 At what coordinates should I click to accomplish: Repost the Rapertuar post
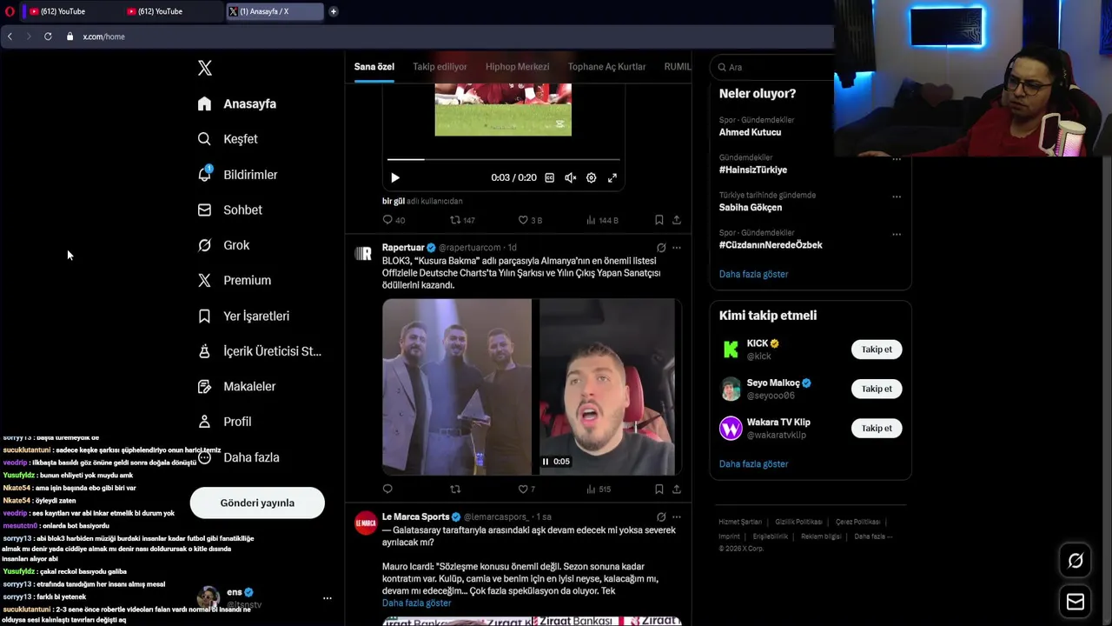455,489
